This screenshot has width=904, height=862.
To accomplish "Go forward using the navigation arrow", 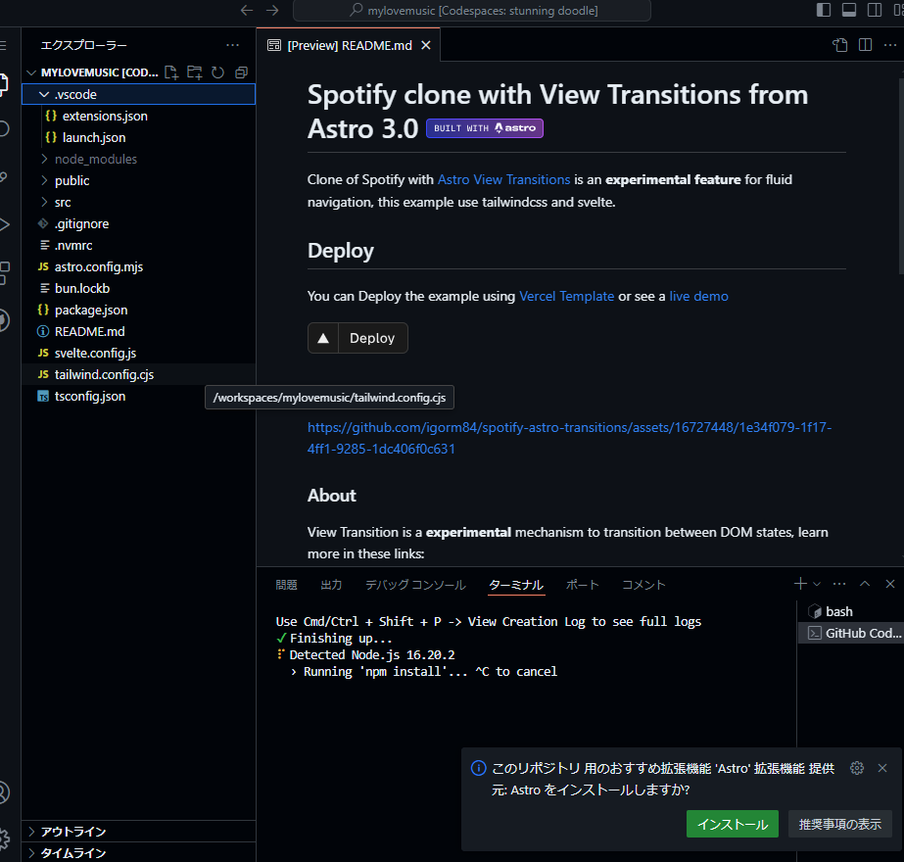I will coord(272,11).
